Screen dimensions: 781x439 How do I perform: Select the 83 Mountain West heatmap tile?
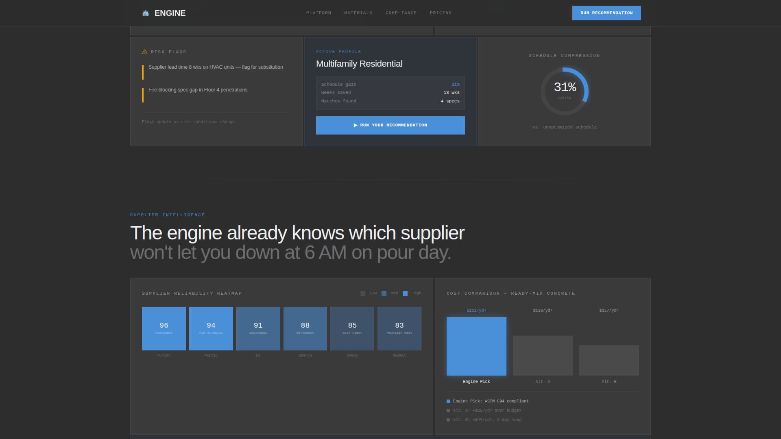click(x=399, y=328)
